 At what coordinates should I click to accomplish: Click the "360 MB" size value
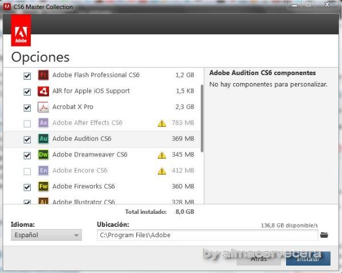(x=183, y=187)
